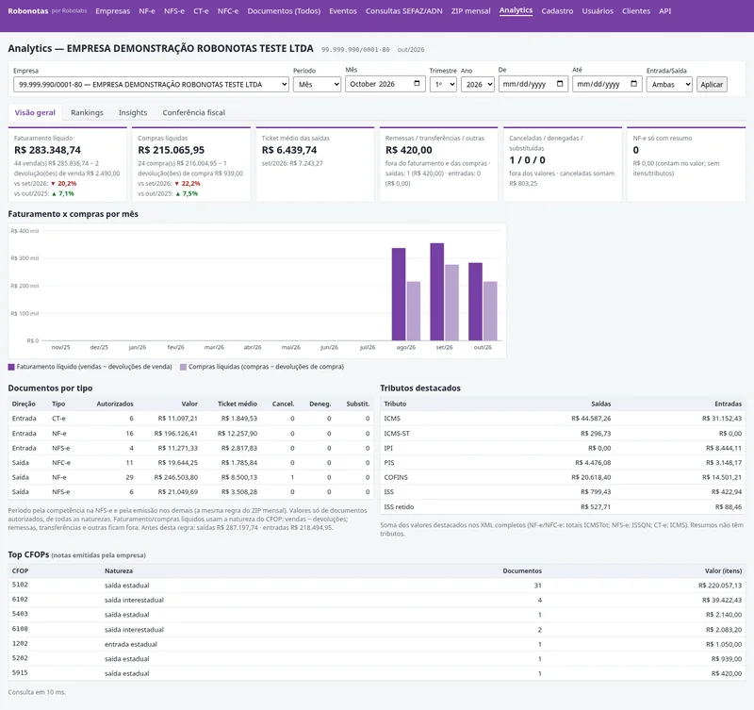The image size is (754, 710).
Task: Open CT-e menu item
Action: click(201, 11)
